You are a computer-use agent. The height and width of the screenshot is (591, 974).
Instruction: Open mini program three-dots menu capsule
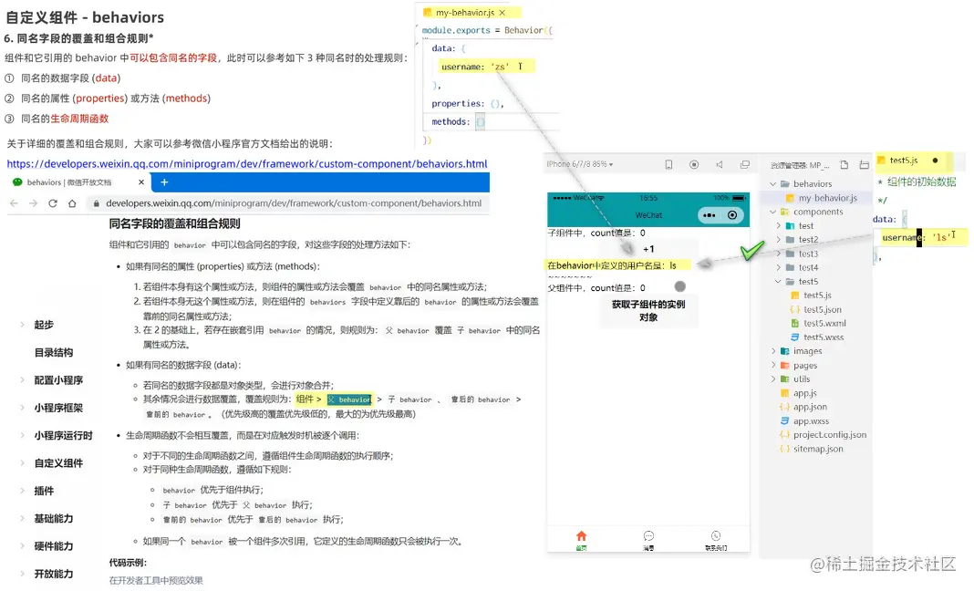click(710, 215)
